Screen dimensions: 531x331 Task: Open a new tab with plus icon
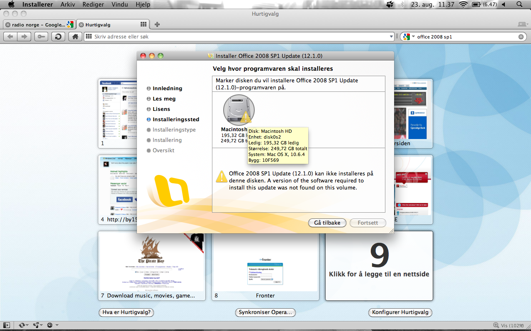click(x=157, y=24)
